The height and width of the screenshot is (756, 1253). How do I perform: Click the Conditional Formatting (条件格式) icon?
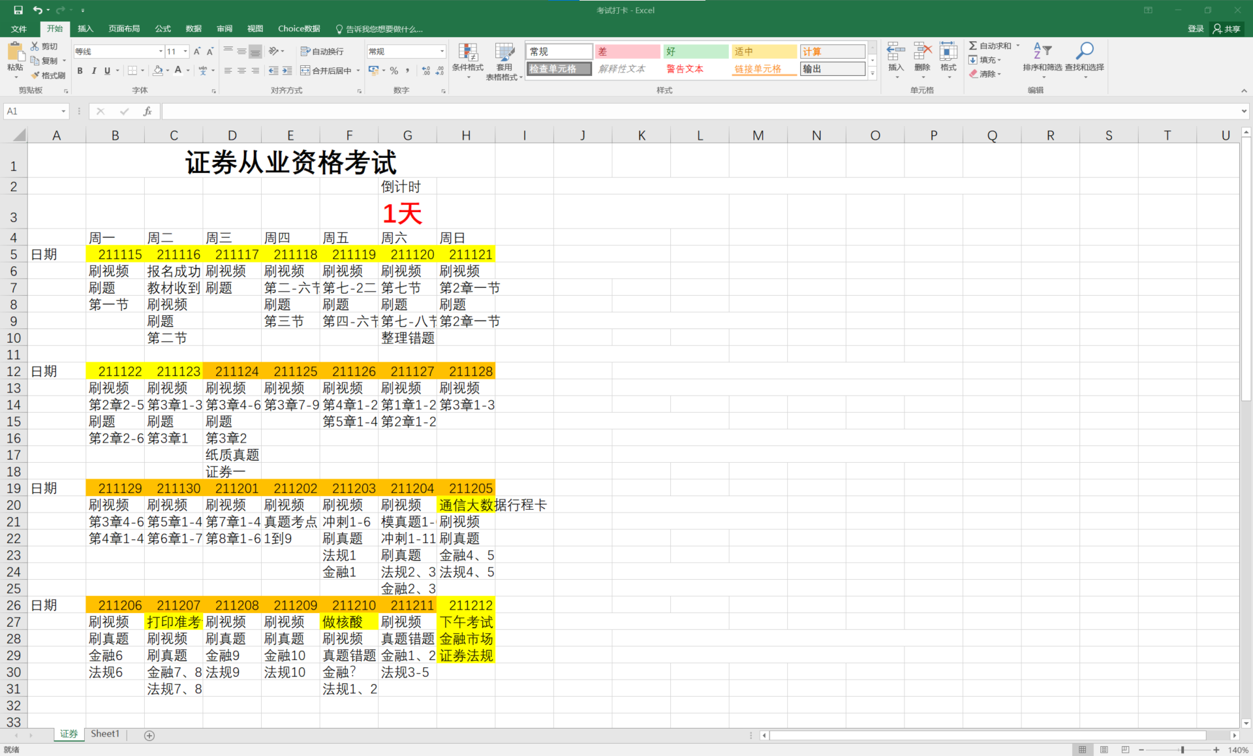point(467,52)
